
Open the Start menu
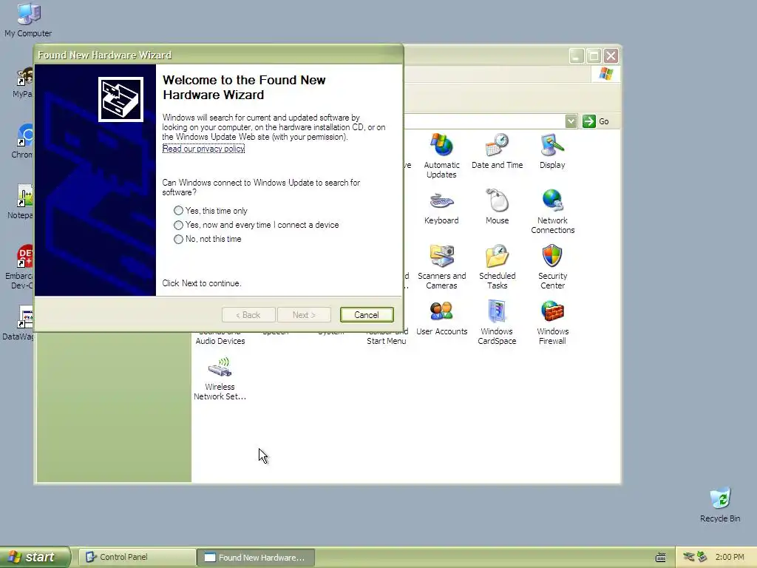point(35,558)
